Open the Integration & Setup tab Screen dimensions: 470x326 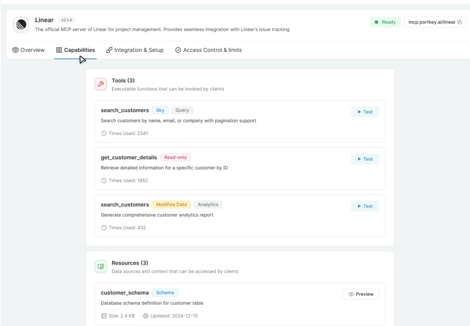[135, 50]
